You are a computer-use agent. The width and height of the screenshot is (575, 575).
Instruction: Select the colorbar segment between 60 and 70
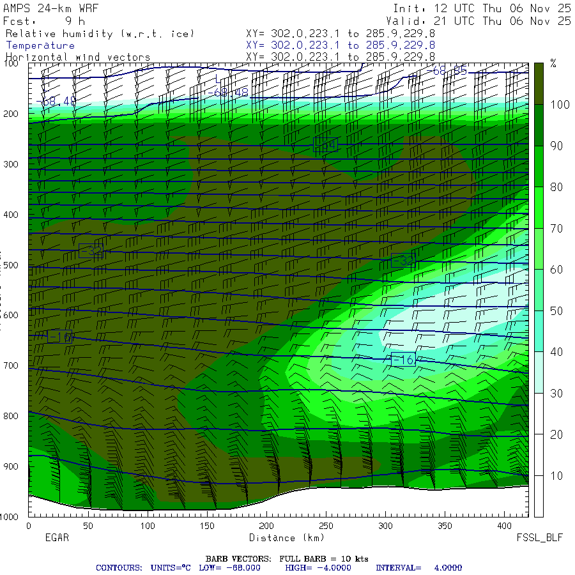(539, 249)
